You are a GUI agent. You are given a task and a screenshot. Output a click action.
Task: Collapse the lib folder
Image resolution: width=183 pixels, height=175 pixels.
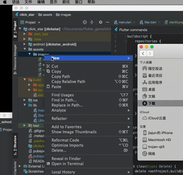(25, 105)
